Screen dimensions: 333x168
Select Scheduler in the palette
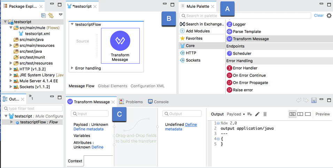[242, 54]
